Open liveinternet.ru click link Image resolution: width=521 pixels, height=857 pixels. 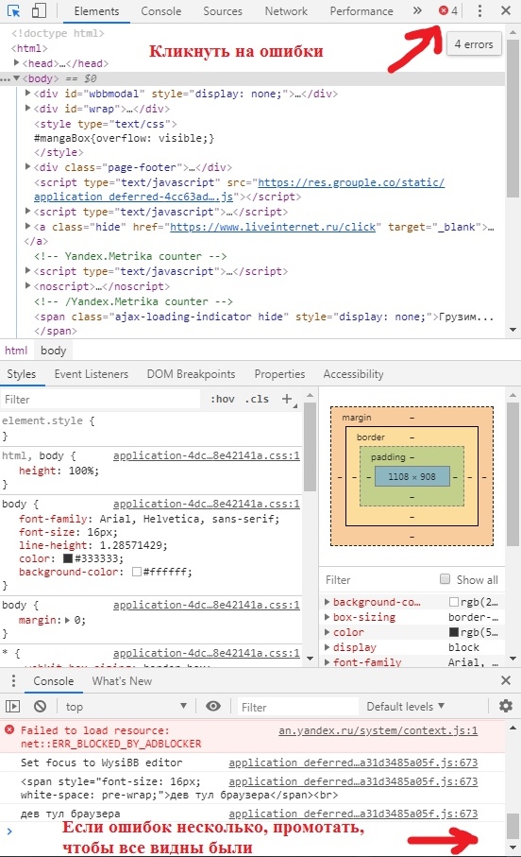point(273,226)
